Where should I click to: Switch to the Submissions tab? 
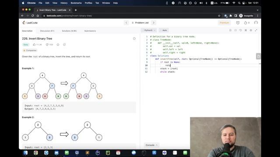[90, 31]
